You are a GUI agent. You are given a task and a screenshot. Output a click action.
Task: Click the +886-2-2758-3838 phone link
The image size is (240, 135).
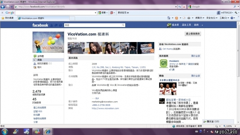coord(101,105)
